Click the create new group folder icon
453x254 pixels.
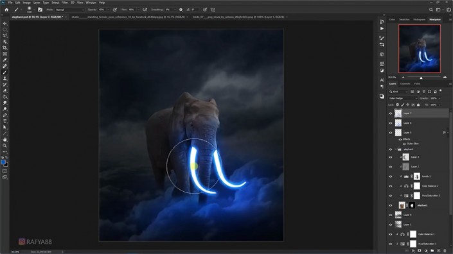coord(432,251)
